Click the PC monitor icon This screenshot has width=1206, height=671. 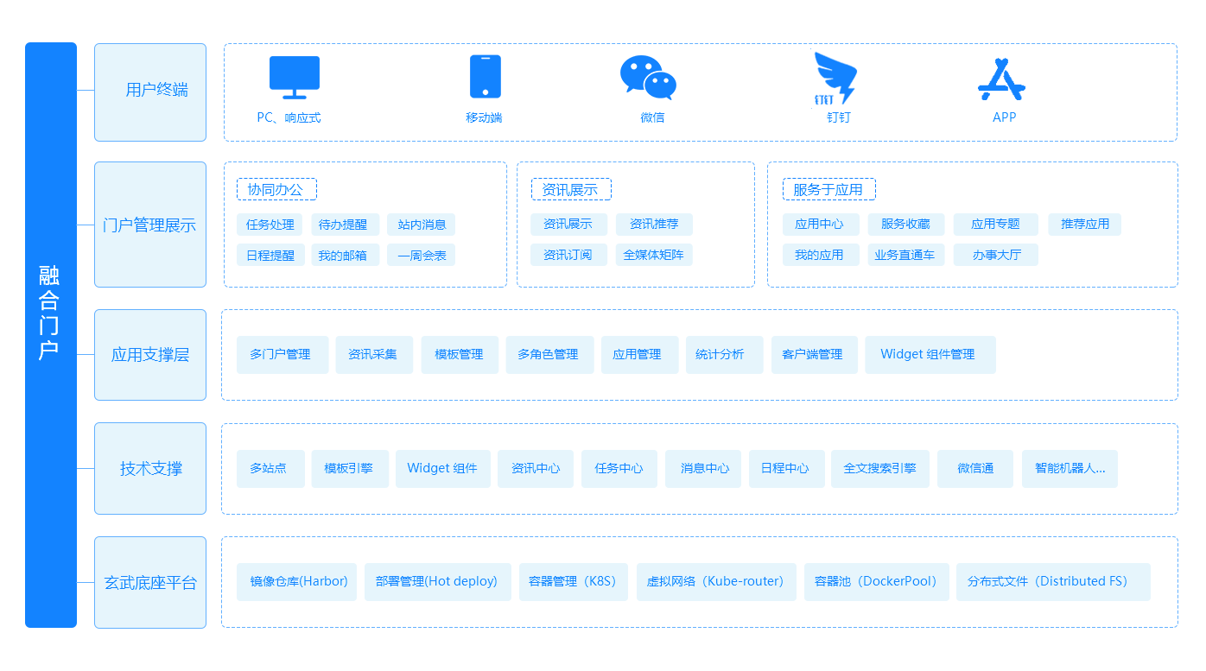pos(294,78)
